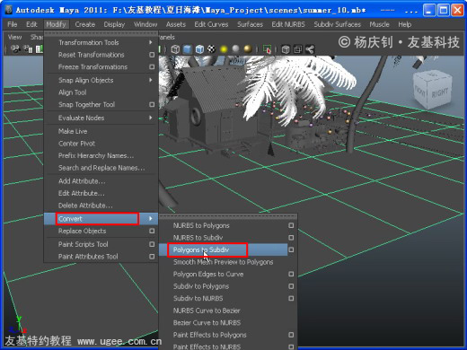The image size is (467, 350).
Task: Select the camera icon in panel toolbar
Action: (x=15, y=48)
